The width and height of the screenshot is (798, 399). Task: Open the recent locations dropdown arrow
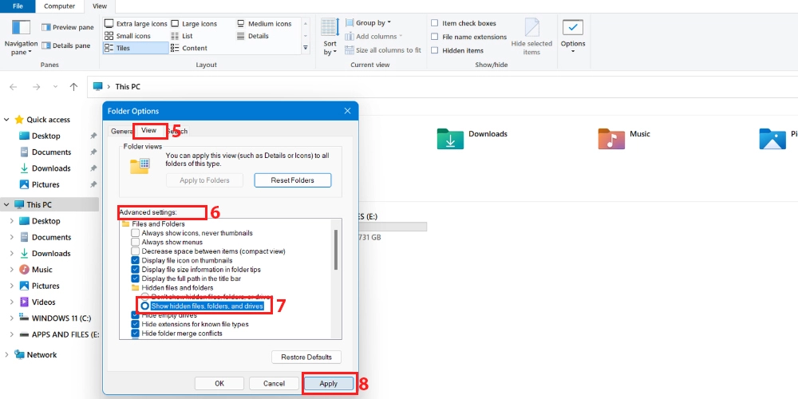coord(56,87)
